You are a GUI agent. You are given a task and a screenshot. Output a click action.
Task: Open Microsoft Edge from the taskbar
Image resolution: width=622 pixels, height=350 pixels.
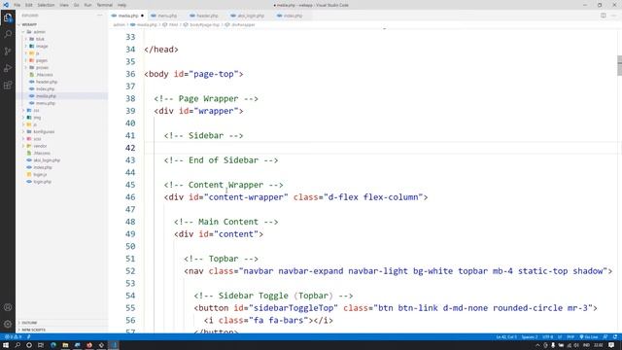(53, 345)
